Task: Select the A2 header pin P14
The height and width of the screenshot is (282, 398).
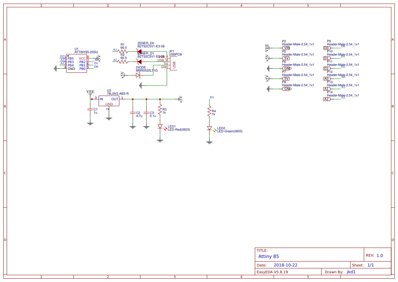Action: click(x=327, y=99)
